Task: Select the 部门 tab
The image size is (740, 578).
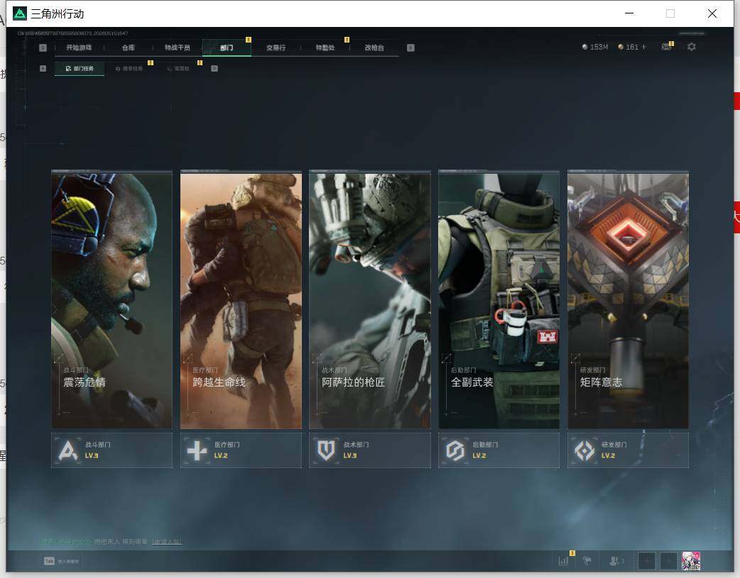Action: (227, 48)
